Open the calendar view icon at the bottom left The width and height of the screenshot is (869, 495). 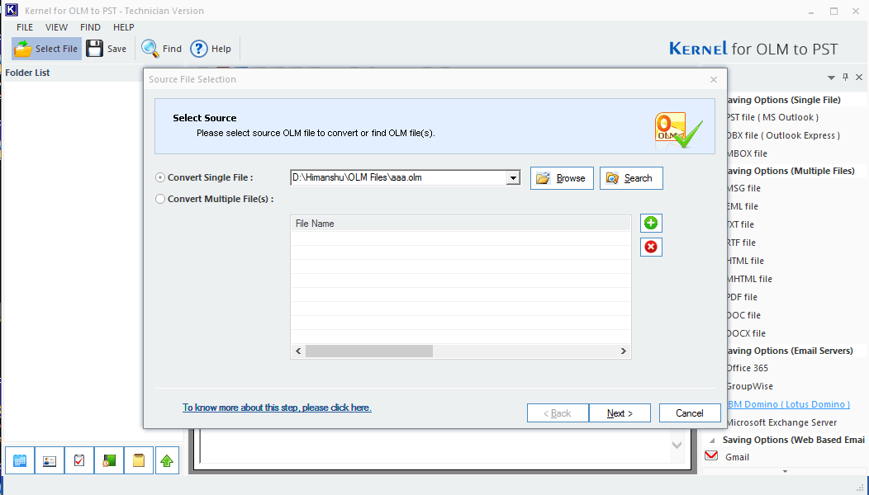[20, 460]
